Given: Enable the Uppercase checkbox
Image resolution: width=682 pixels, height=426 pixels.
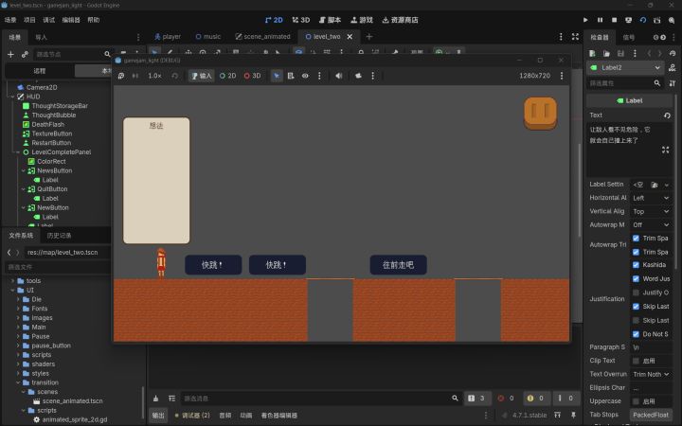Looking at the screenshot, I should 636,401.
